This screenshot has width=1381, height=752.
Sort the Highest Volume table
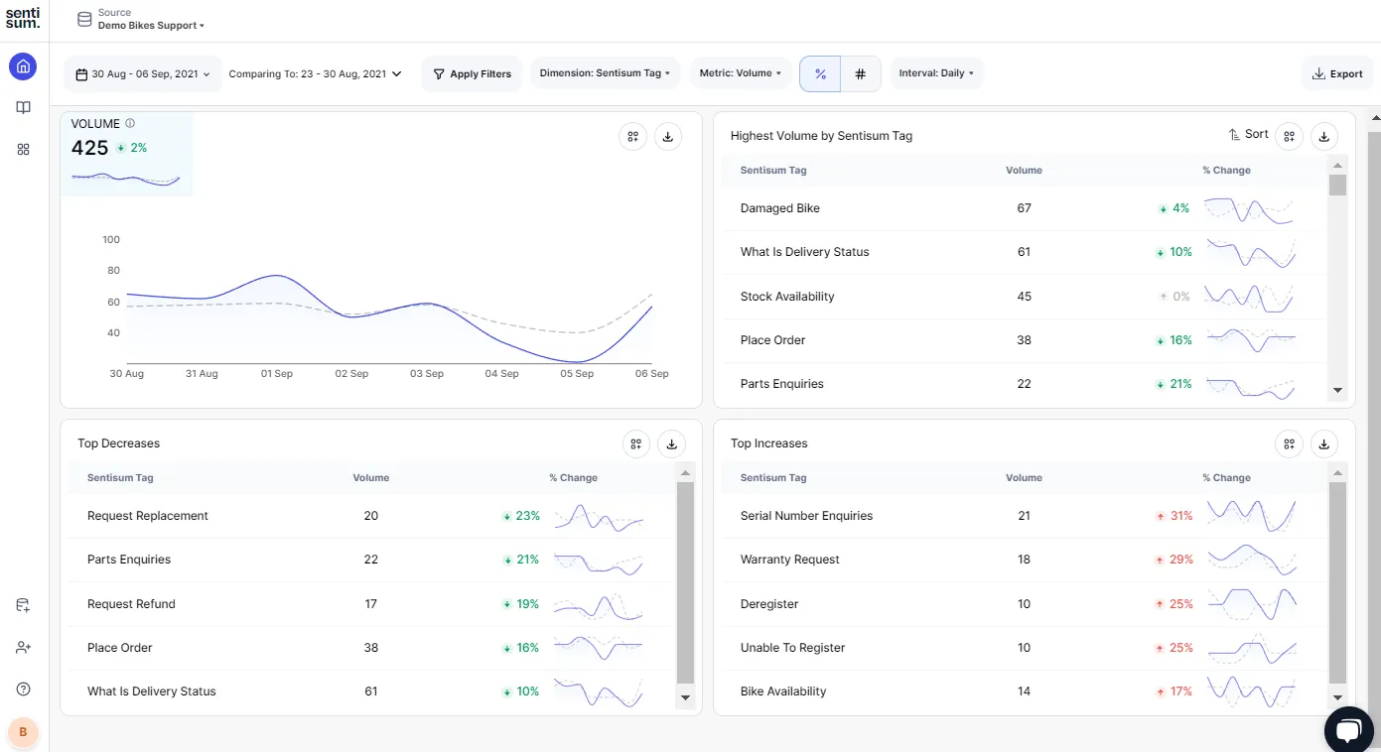(x=1249, y=134)
